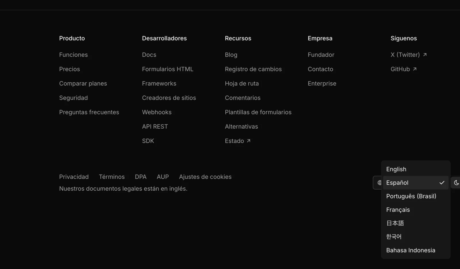This screenshot has width=460, height=269.
Task: Go to API REST documentation
Action: click(x=155, y=126)
